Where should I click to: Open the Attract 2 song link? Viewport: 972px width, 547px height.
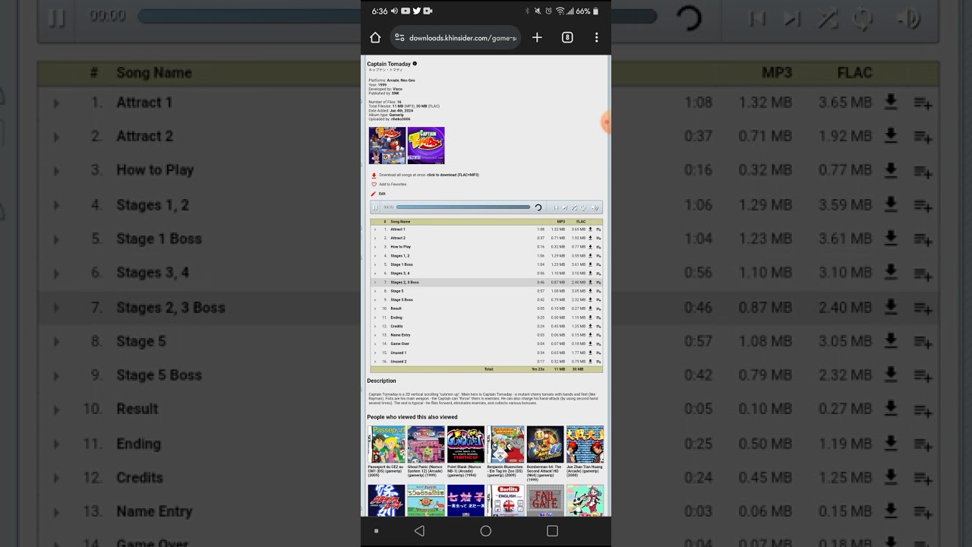(398, 238)
